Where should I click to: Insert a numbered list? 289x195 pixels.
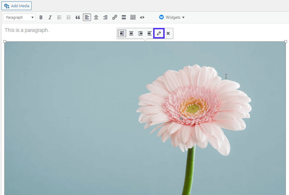[x=69, y=17]
